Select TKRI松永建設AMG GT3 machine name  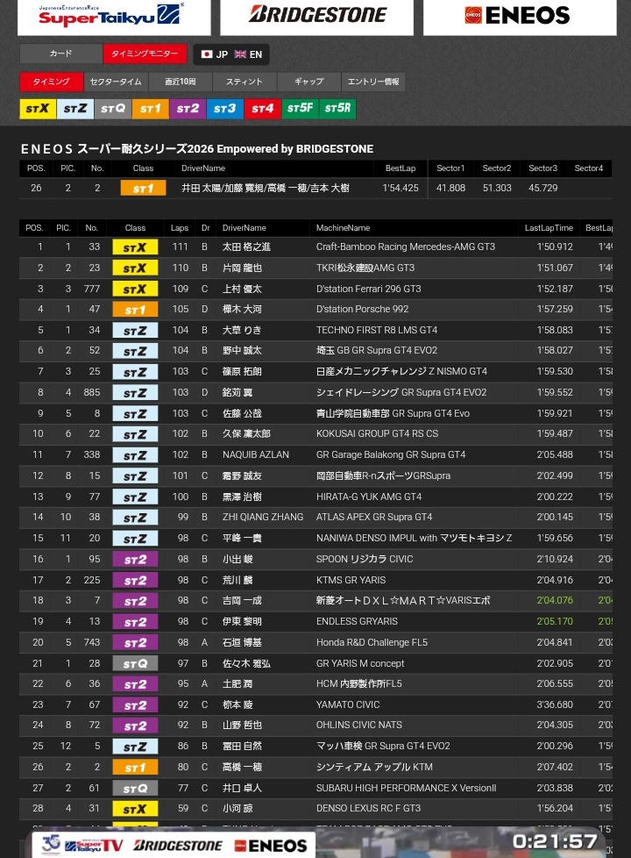[x=365, y=268]
